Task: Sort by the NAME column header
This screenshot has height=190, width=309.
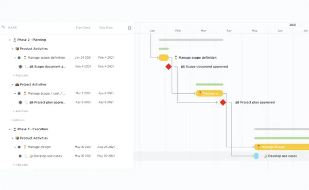Action: (x=12, y=28)
